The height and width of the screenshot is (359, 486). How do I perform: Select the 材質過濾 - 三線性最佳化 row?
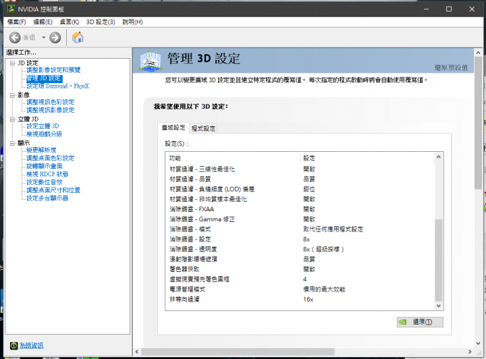(300, 169)
